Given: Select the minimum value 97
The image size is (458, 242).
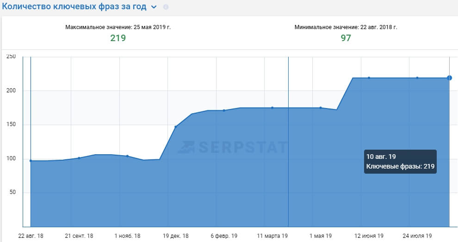Looking at the screenshot, I should click(346, 38).
